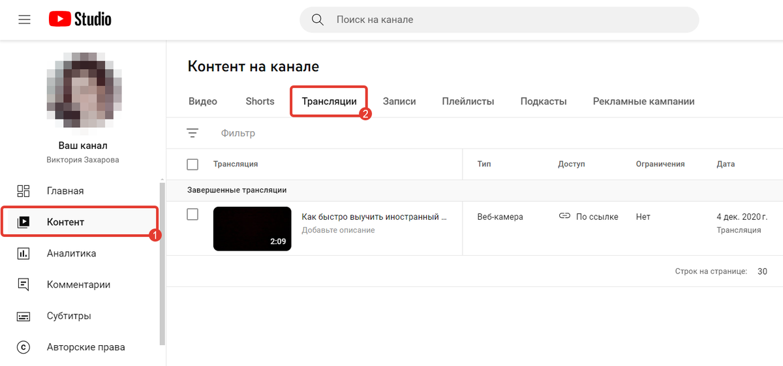The height and width of the screenshot is (366, 783).
Task: Click the Субтитры sidebar icon
Action: pos(23,316)
